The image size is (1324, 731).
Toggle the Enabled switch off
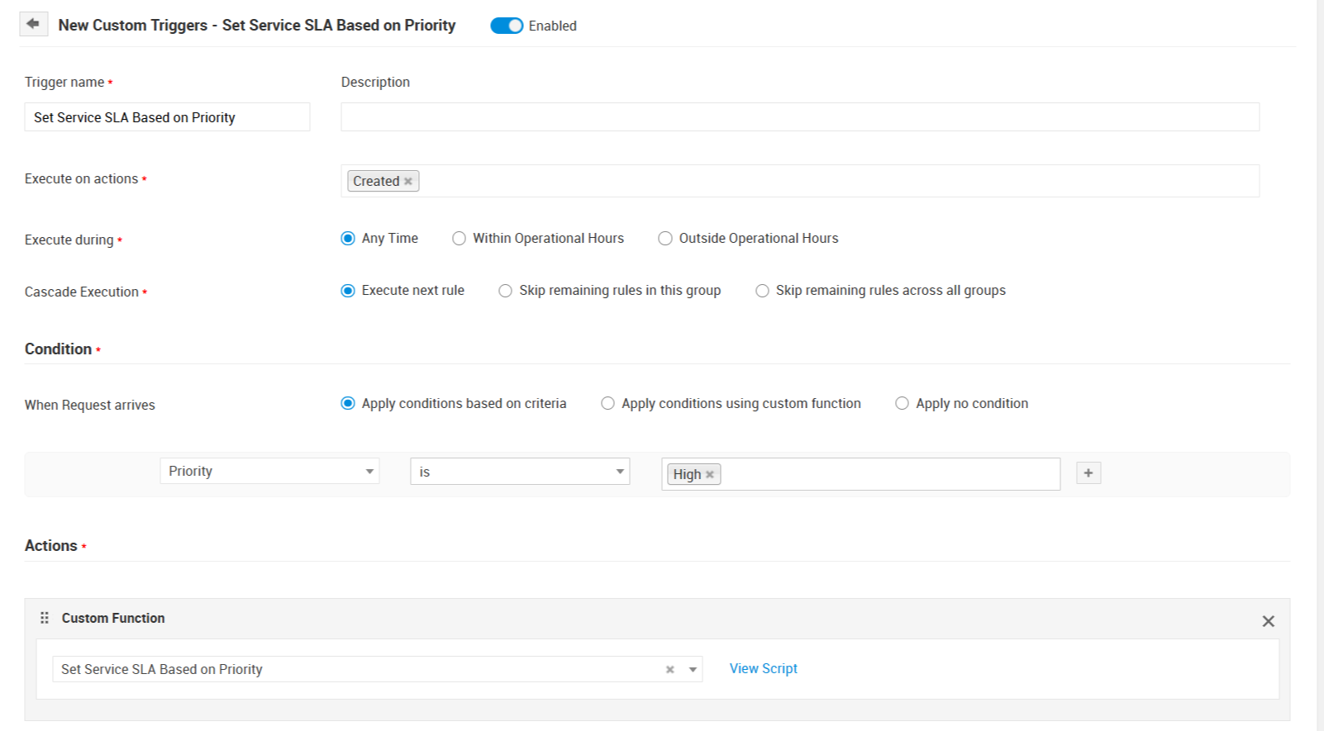point(507,26)
